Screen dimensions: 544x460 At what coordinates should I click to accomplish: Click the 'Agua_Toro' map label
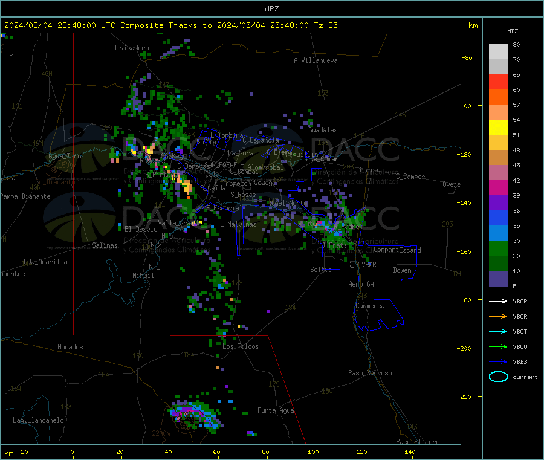65,156
